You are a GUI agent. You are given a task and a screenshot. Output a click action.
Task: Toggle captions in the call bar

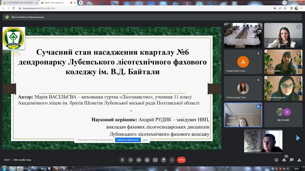[x=139, y=160]
